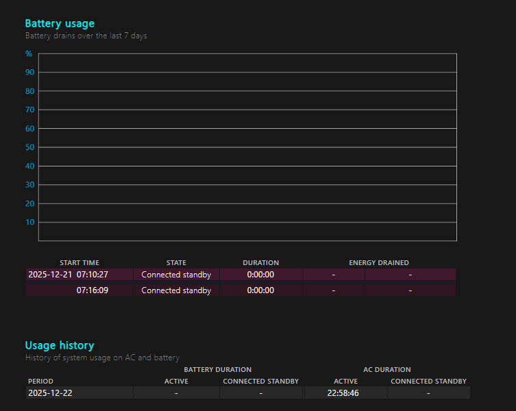Click the DURATION column header
This screenshot has height=411, width=516.
click(x=260, y=262)
